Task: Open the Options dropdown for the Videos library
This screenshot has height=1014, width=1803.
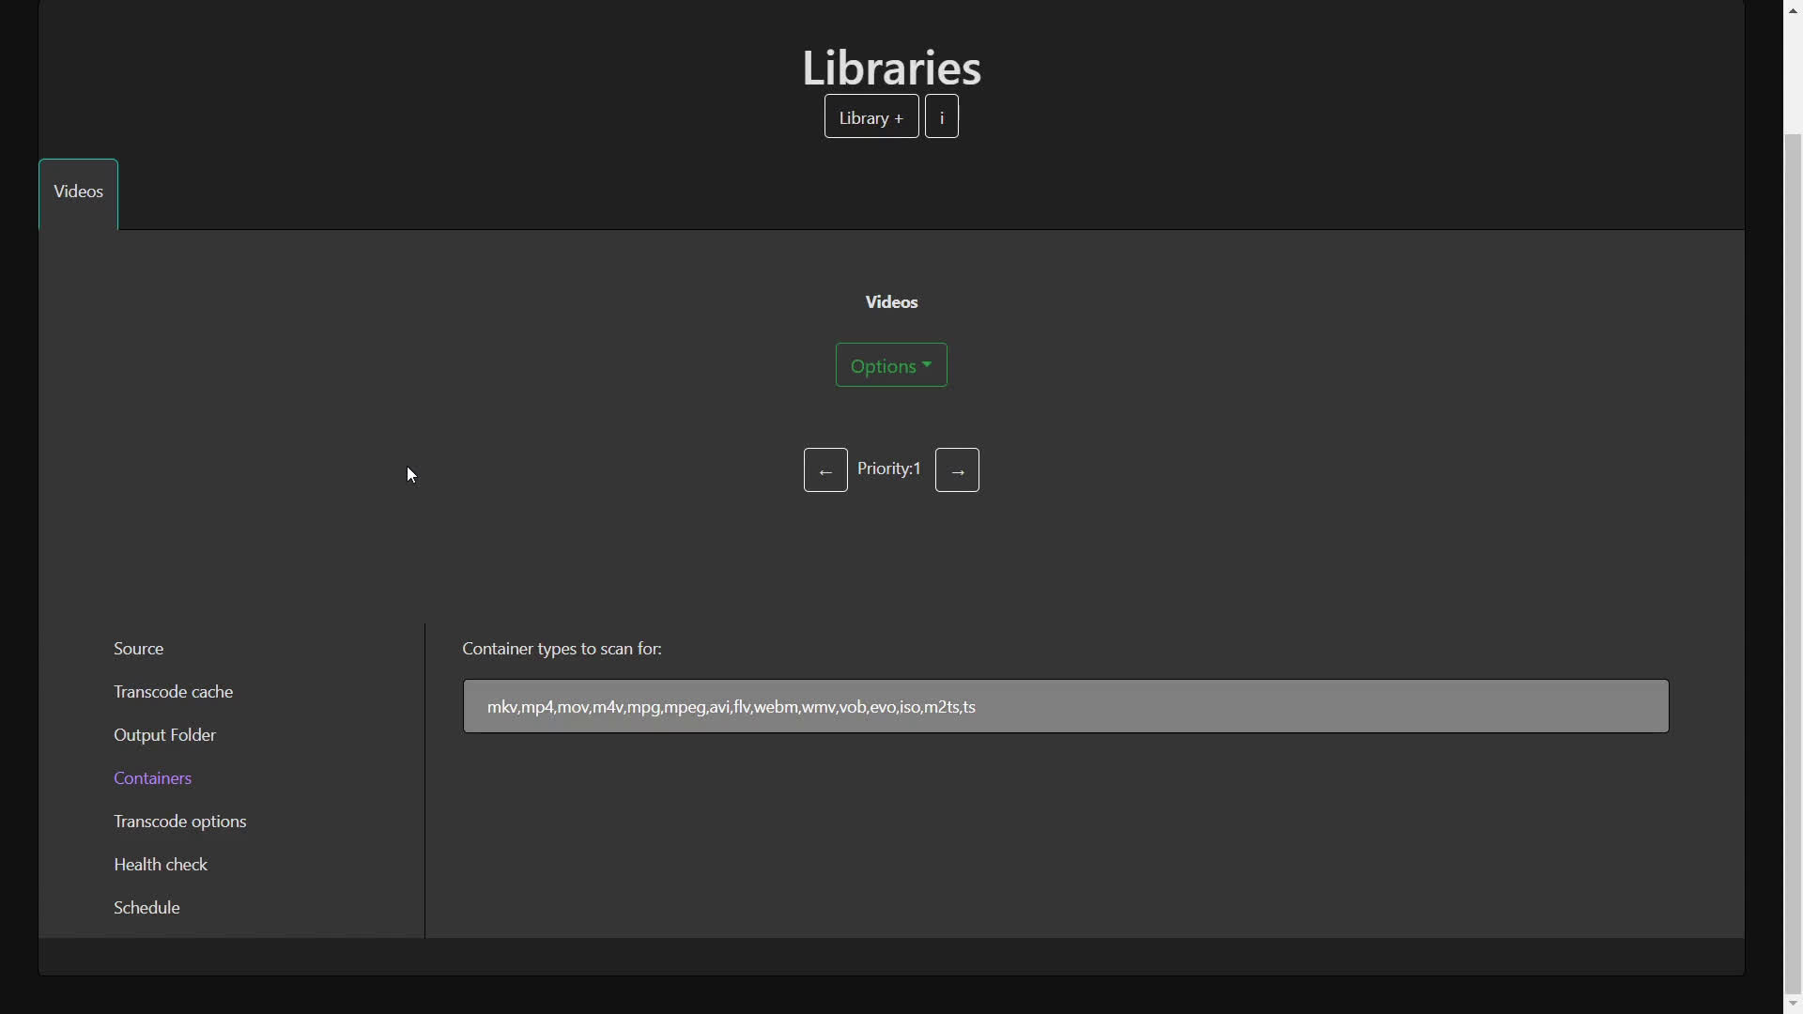Action: pyautogui.click(x=890, y=365)
